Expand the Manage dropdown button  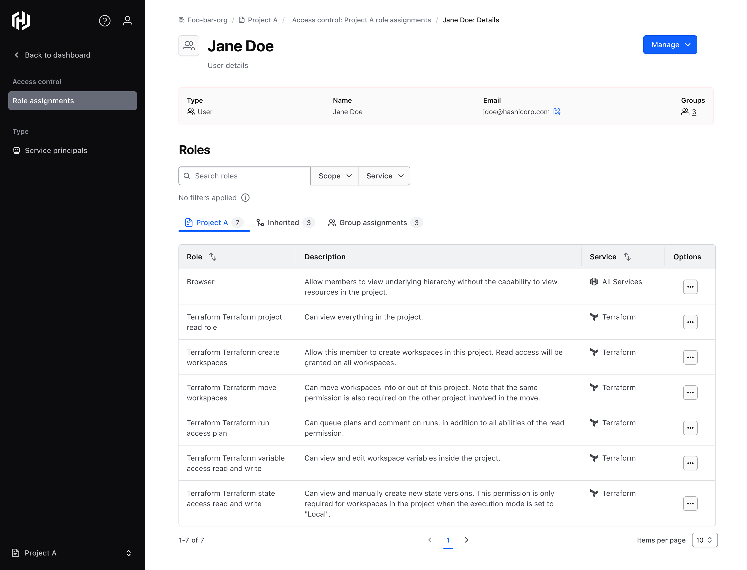(x=670, y=45)
